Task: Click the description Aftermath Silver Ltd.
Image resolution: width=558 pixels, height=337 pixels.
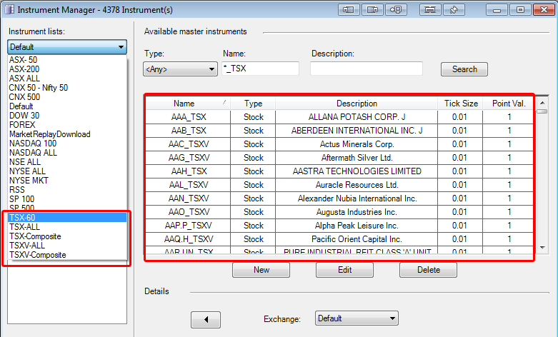Action: click(x=357, y=158)
